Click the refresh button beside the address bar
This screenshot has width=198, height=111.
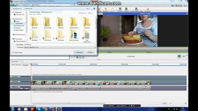pyautogui.click(x=73, y=5)
